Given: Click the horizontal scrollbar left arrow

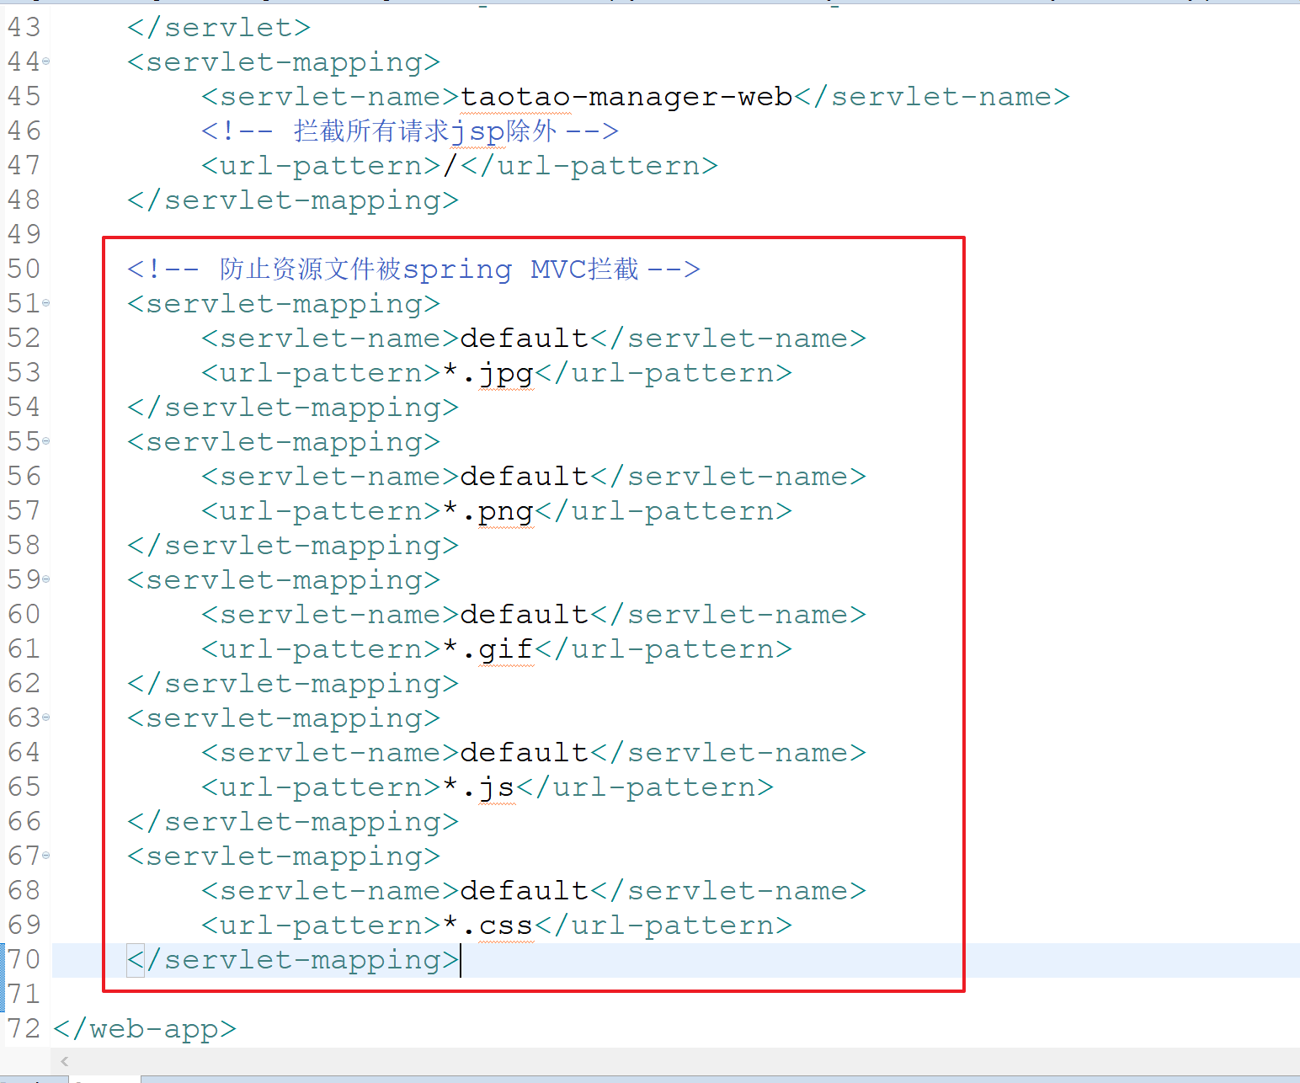Looking at the screenshot, I should (65, 1061).
